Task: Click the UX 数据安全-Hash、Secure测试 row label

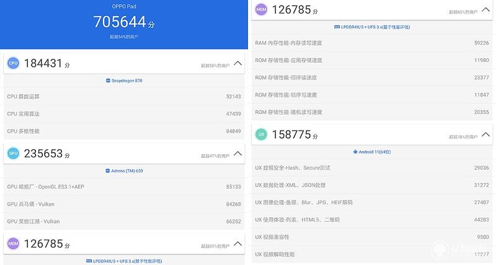Action: pyautogui.click(x=293, y=168)
